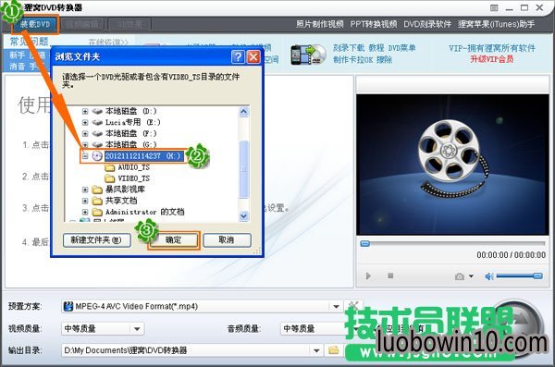Click the 装载DVD load button
This screenshot has height=367, width=555.
pyautogui.click(x=35, y=24)
